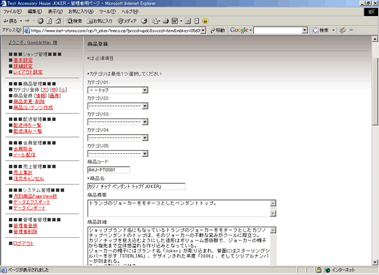Open the ファイル(F) menu
This screenshot has height=275, width=379.
[13, 12]
